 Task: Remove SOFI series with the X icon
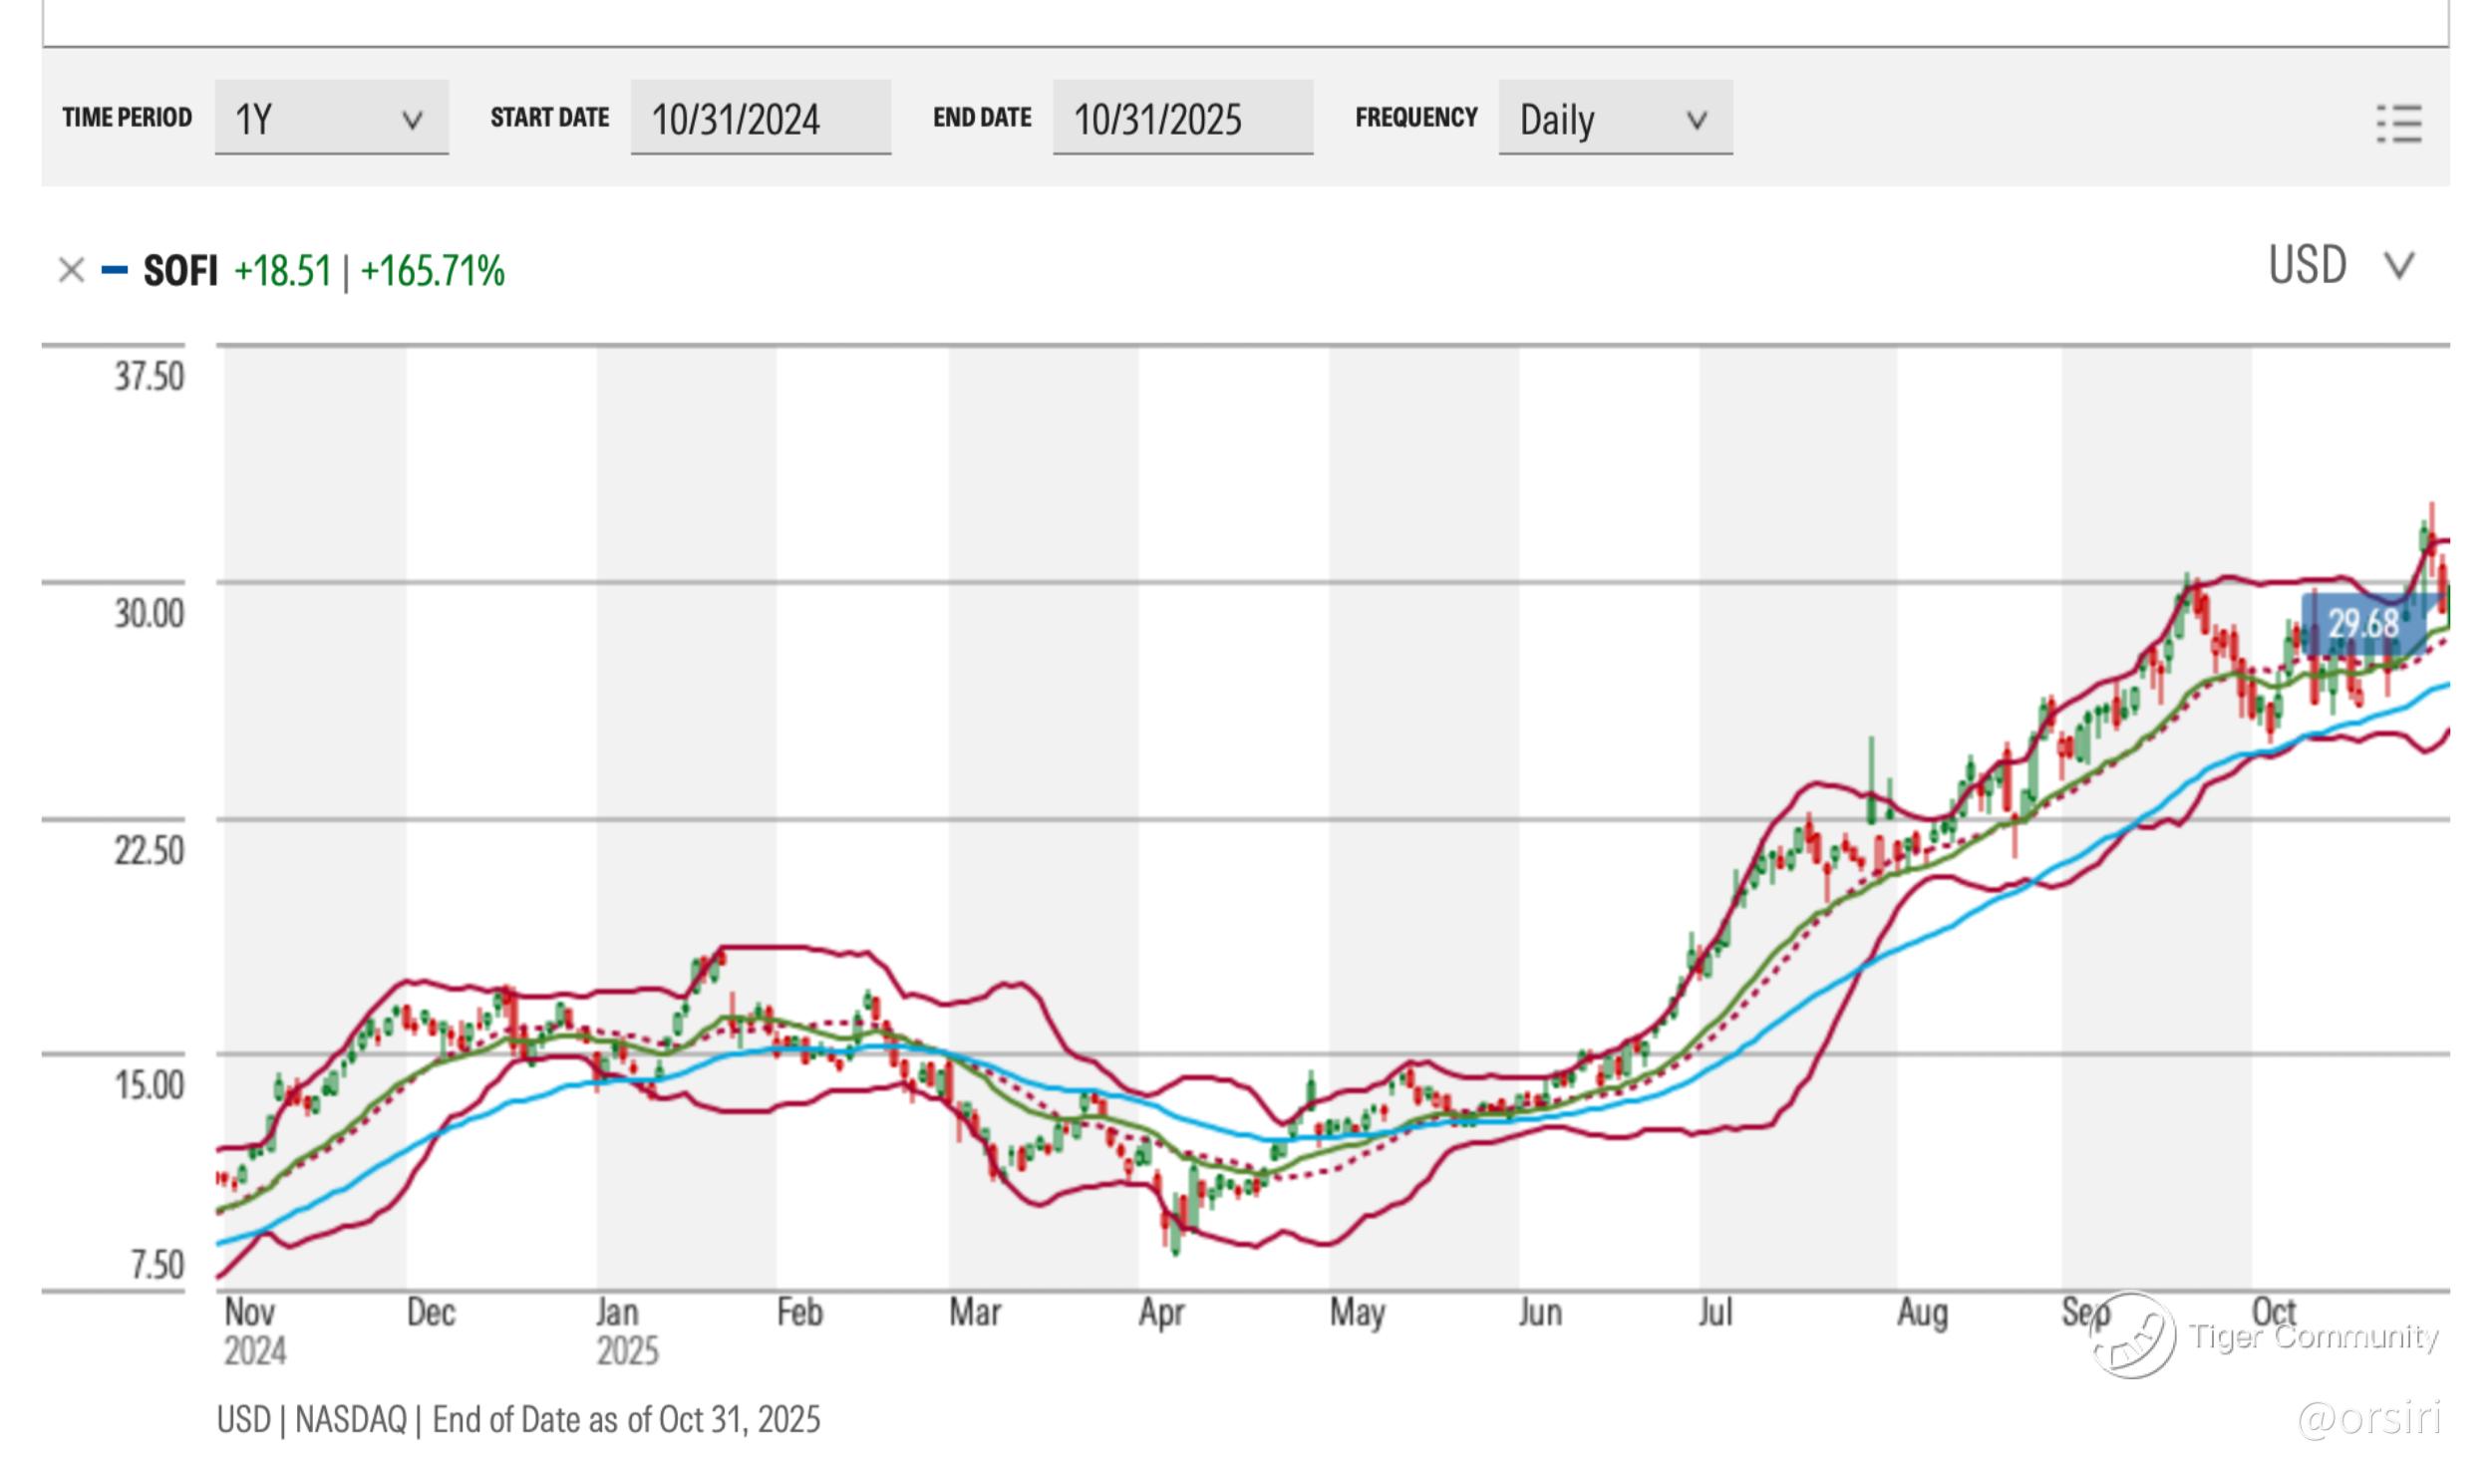(71, 270)
